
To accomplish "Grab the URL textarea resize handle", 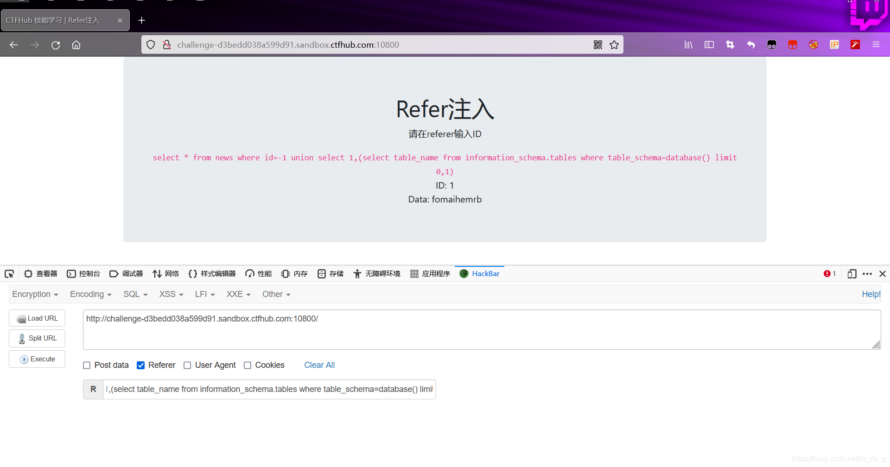I will point(876,344).
